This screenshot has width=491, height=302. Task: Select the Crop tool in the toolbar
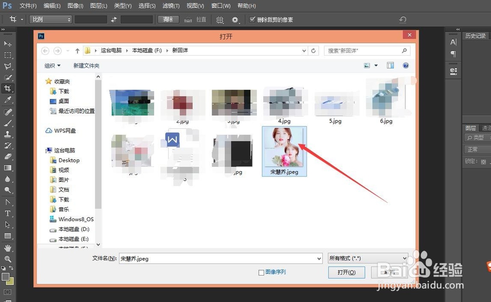[x=7, y=88]
